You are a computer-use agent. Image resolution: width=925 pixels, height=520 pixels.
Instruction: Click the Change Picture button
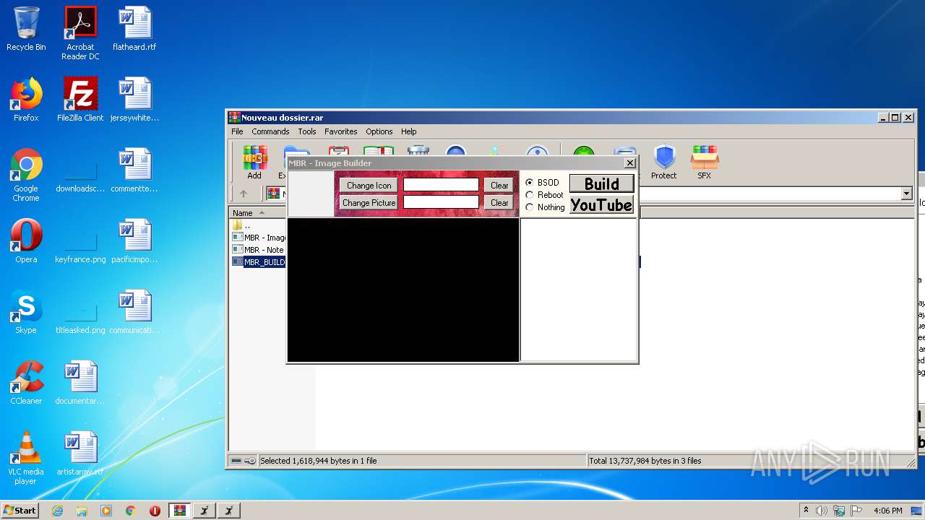369,203
